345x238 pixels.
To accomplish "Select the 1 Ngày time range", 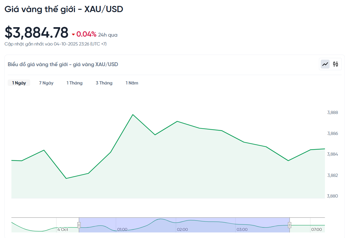I will [x=19, y=83].
